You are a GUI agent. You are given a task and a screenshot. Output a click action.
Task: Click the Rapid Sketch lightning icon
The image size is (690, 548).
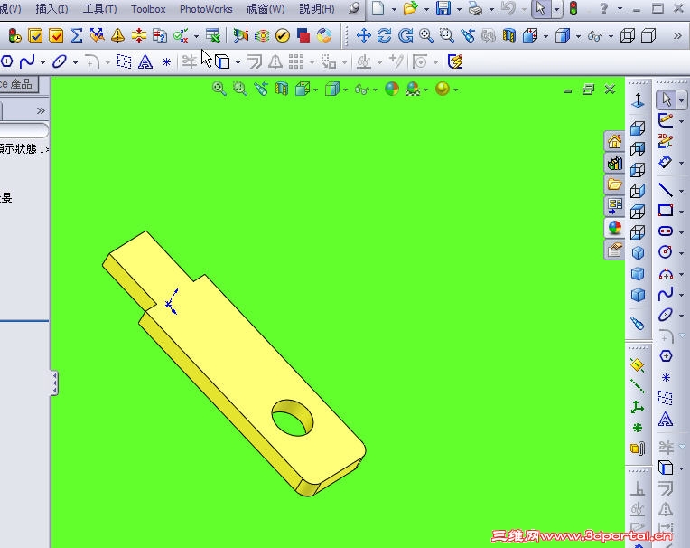pyautogui.click(x=455, y=61)
